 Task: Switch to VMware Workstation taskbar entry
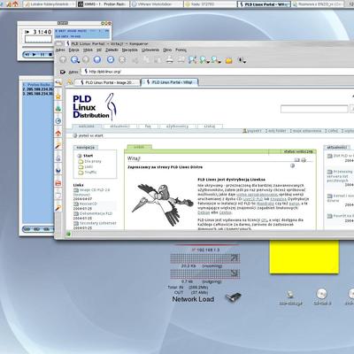156,4
